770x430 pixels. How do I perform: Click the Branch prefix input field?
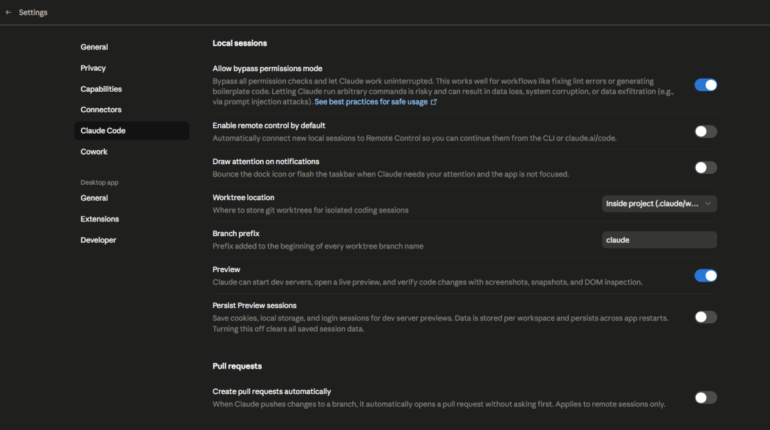(660, 239)
